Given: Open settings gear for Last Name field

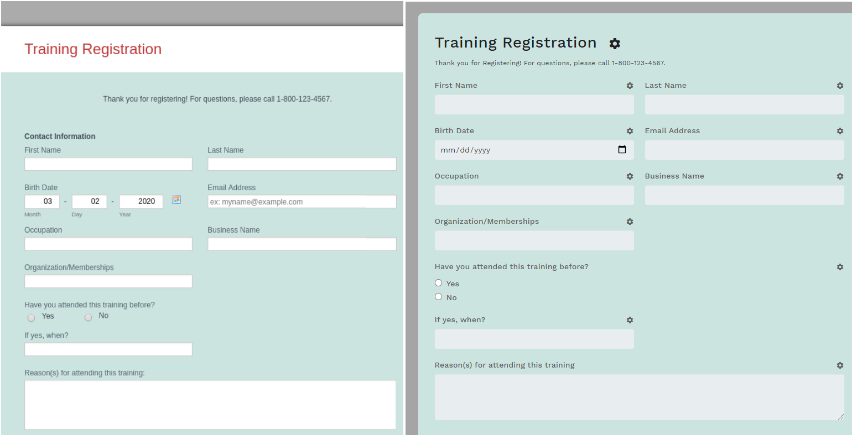Looking at the screenshot, I should coord(840,86).
